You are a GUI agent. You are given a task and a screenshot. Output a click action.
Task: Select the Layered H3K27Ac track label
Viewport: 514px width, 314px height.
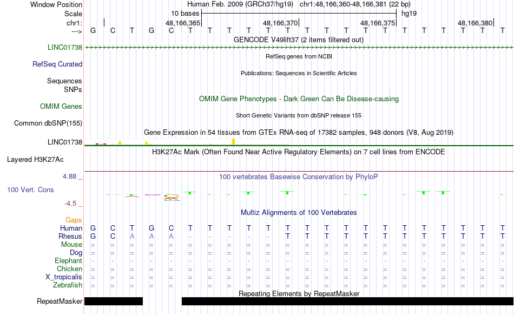(35, 160)
